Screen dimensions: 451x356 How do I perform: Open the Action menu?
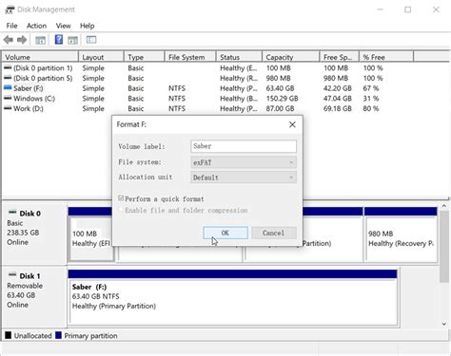click(x=36, y=26)
